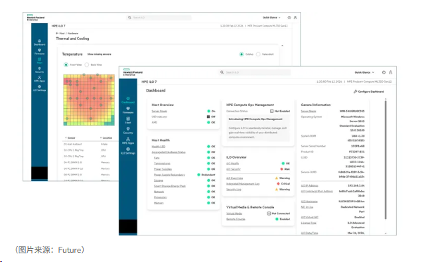Open Dashboard in the front window sidebar
The width and height of the screenshot is (428, 262).
point(128,100)
